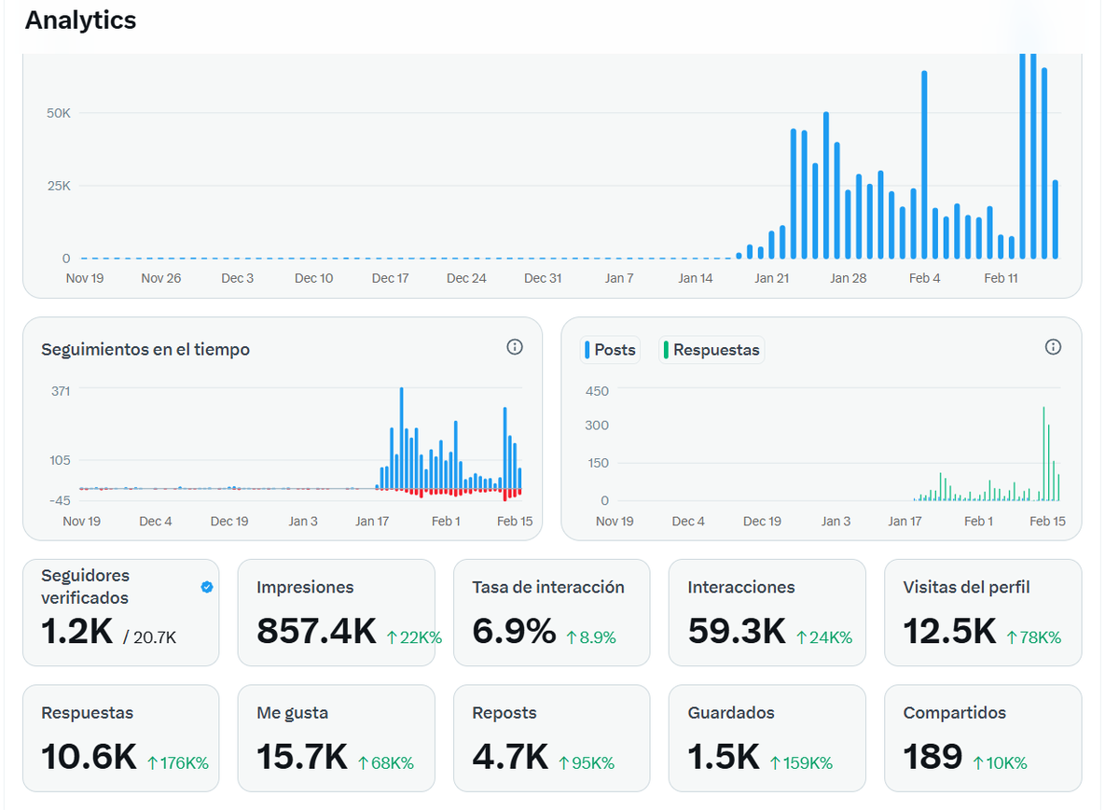Click the 78K% profile visits increase indicator

tap(1033, 637)
